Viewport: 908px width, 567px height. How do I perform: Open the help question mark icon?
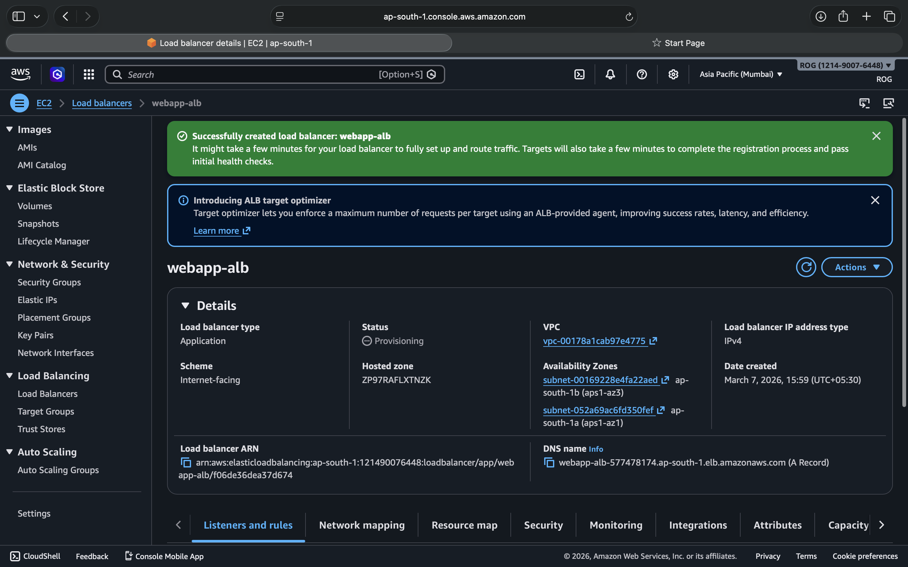point(642,74)
